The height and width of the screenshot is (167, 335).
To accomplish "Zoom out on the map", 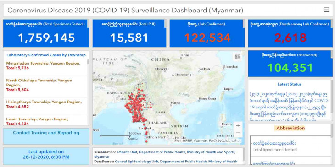I will click(238, 133).
